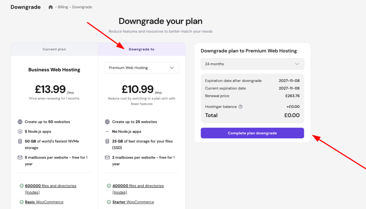Click checkmark beside 600000 files and directories
Image resolution: width=366 pixels, height=209 pixels.
[x=21, y=186]
